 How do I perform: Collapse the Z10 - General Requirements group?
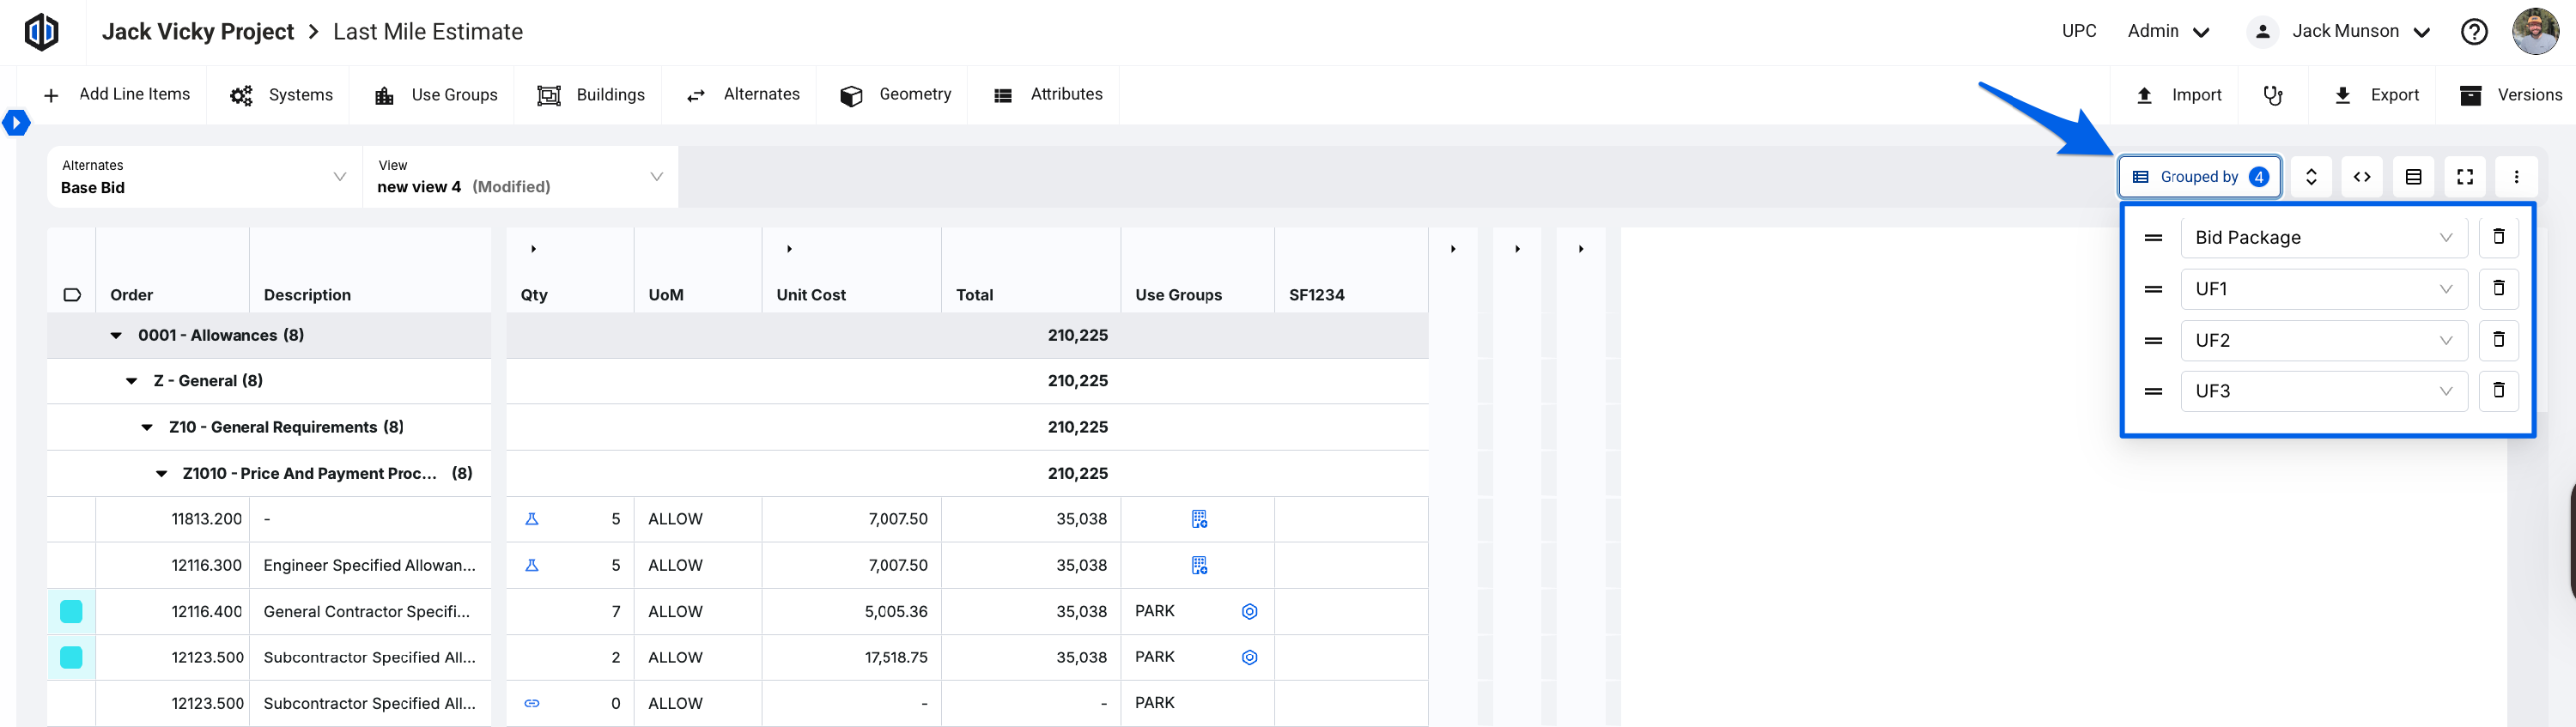click(147, 428)
